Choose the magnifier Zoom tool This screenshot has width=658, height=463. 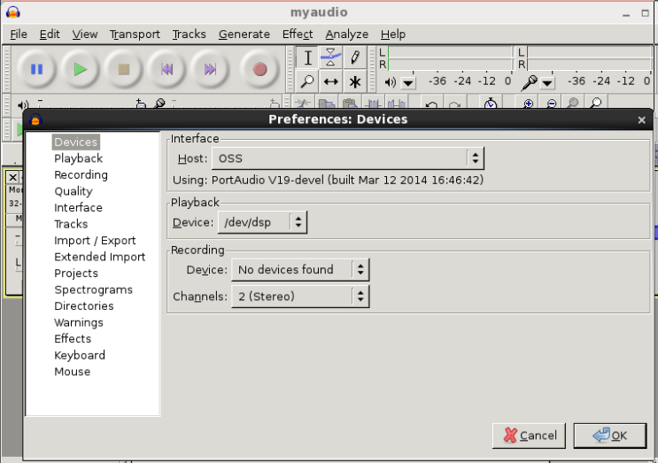tap(307, 81)
